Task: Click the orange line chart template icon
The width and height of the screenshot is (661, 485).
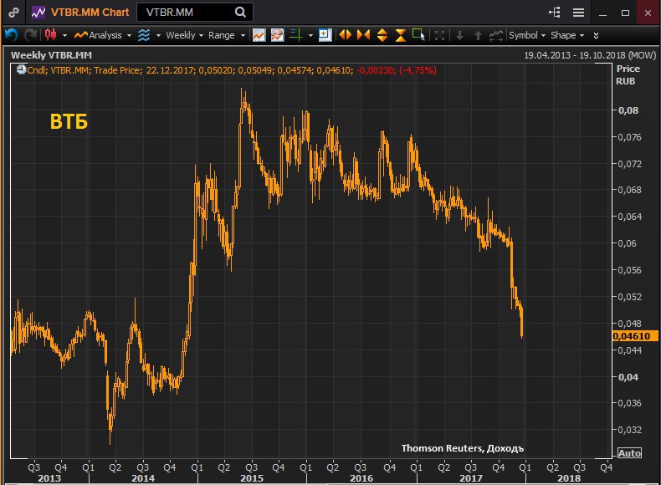Action: [259, 35]
